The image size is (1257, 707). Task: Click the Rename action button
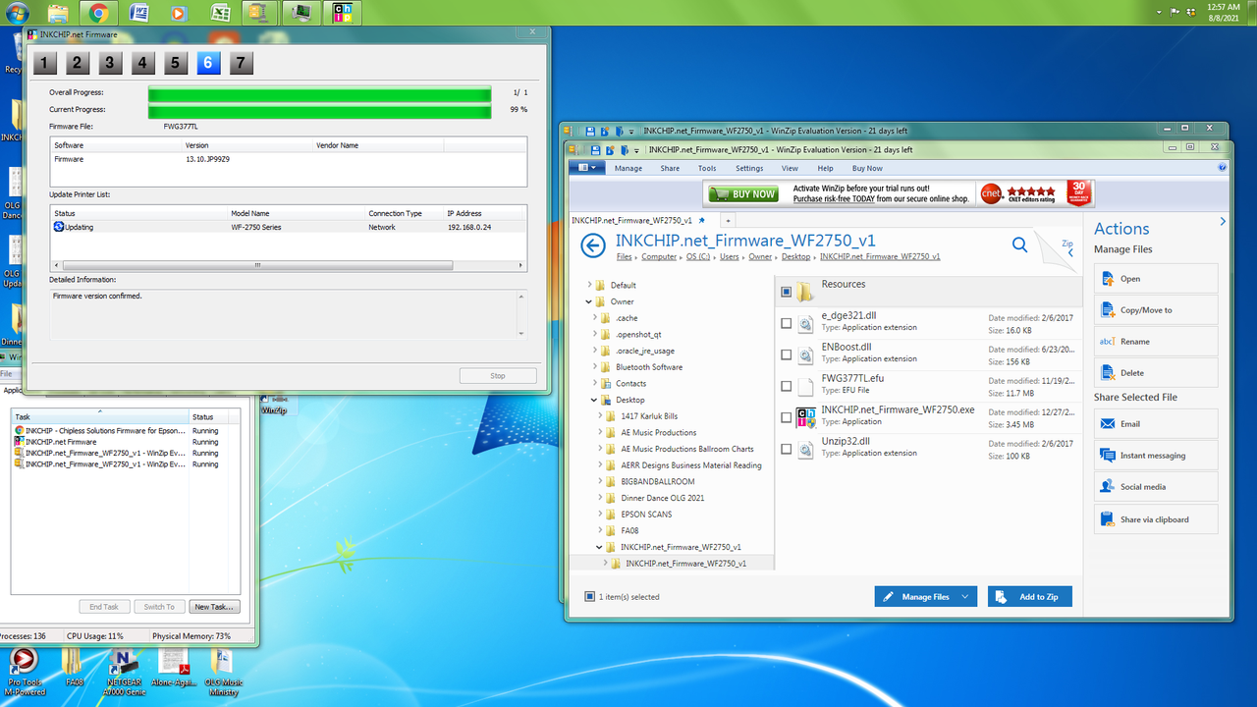click(x=1156, y=342)
